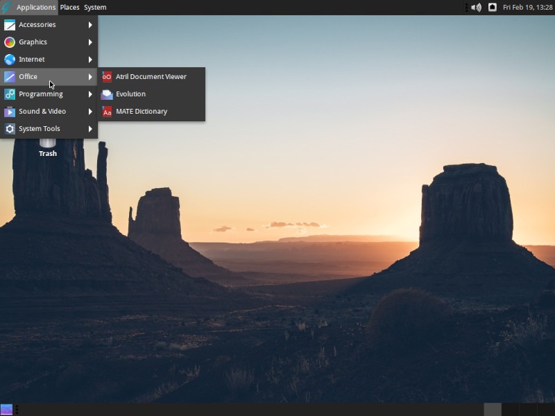
Task: Expand the System Tools submenu
Action: click(x=40, y=128)
